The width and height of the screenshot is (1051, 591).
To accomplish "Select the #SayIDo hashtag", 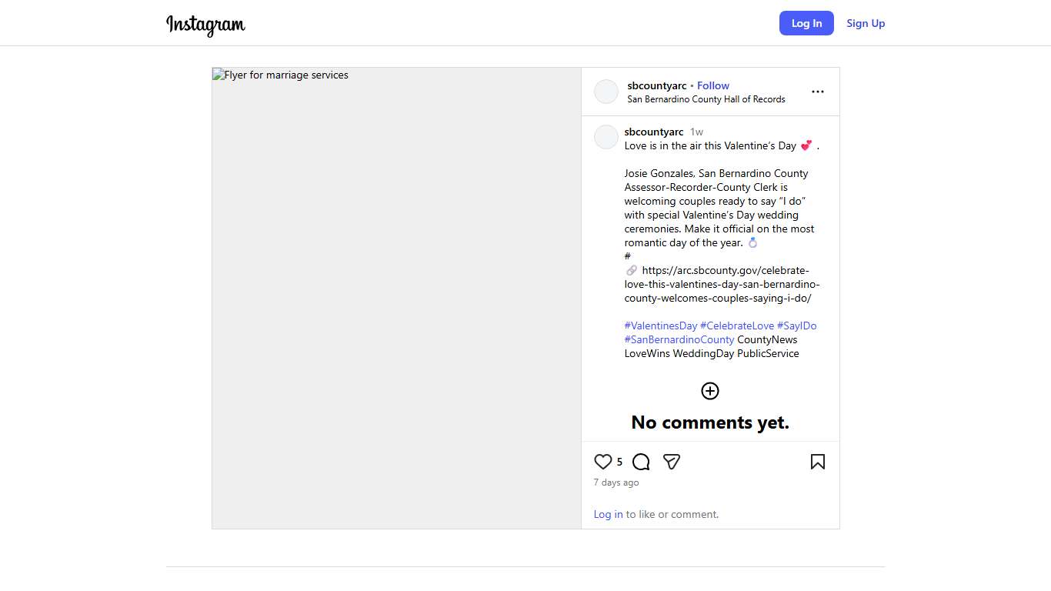I will [x=796, y=326].
